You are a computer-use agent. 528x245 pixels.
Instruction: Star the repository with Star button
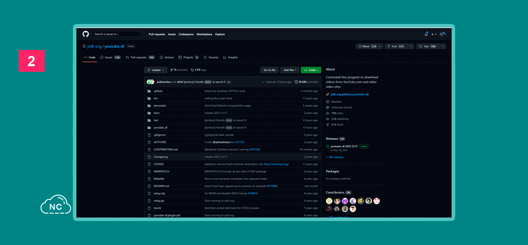428,46
